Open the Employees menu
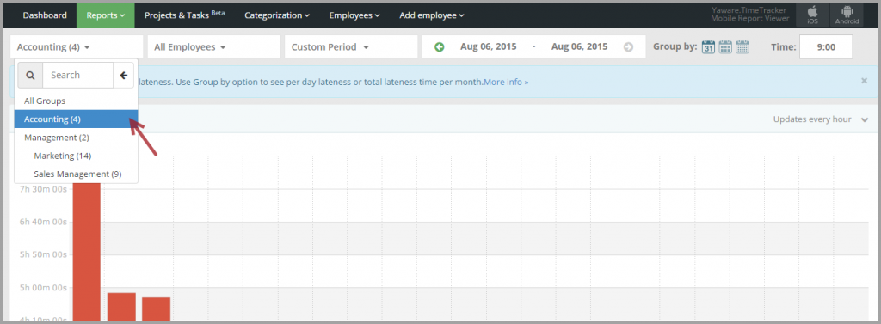The width and height of the screenshot is (881, 324). pyautogui.click(x=354, y=15)
